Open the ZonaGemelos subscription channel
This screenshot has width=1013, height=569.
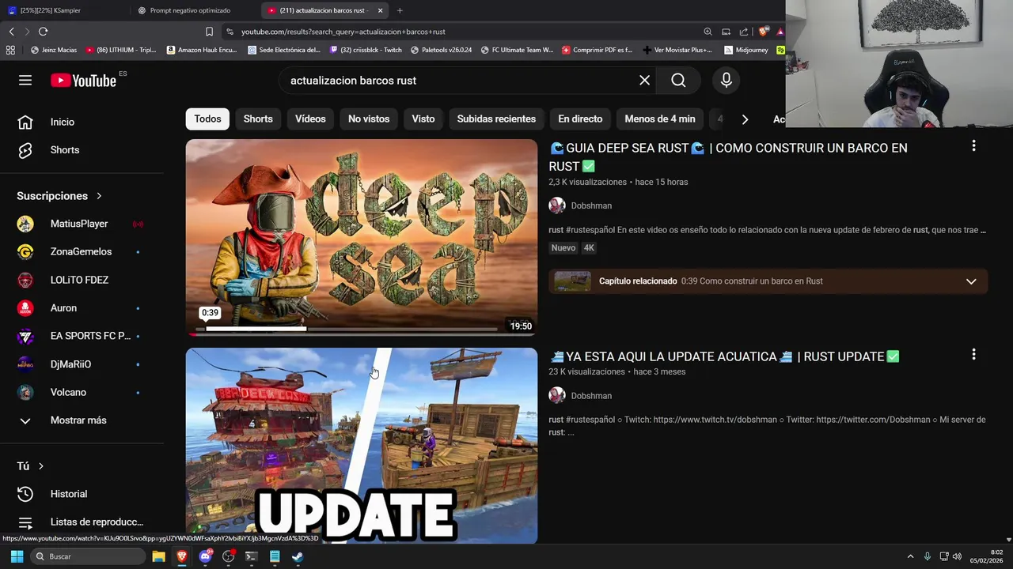[x=82, y=252]
